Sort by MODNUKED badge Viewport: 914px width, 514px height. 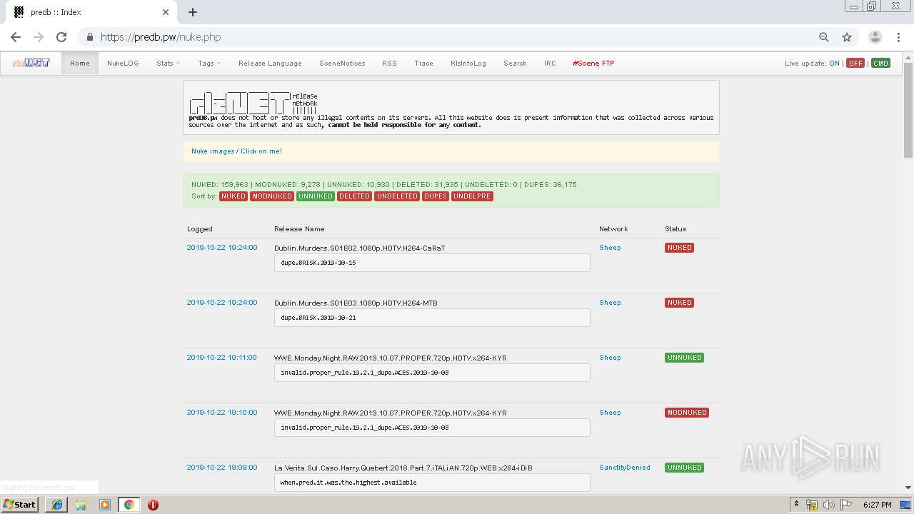(x=272, y=196)
